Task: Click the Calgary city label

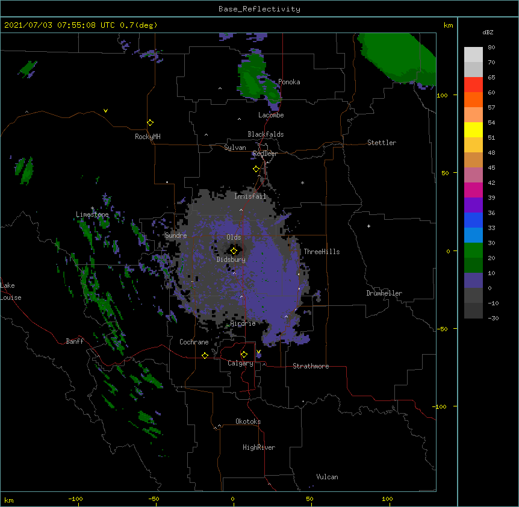Action: (240, 363)
